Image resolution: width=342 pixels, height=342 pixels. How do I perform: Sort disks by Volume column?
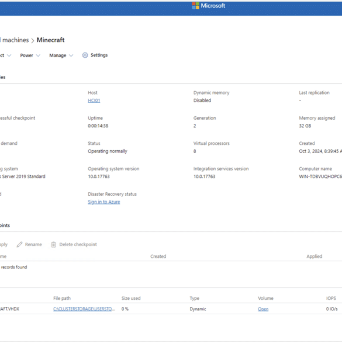265,298
